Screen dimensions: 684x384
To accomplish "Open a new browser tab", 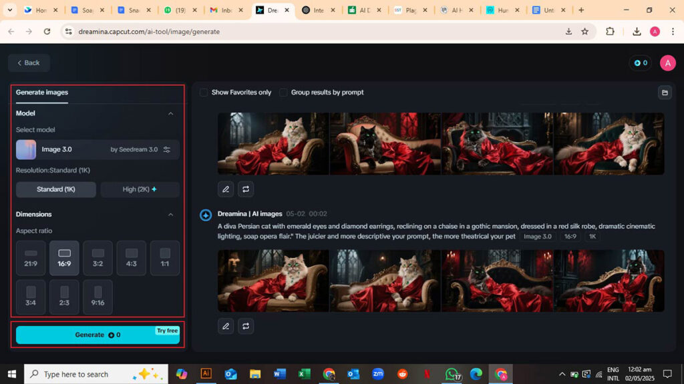I will coord(581,10).
